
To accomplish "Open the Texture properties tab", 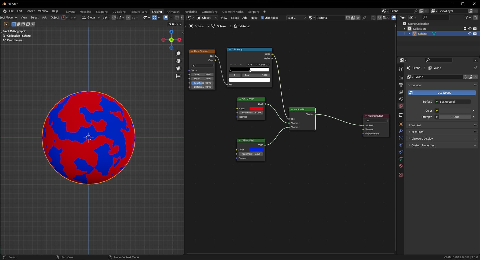I will (401, 175).
